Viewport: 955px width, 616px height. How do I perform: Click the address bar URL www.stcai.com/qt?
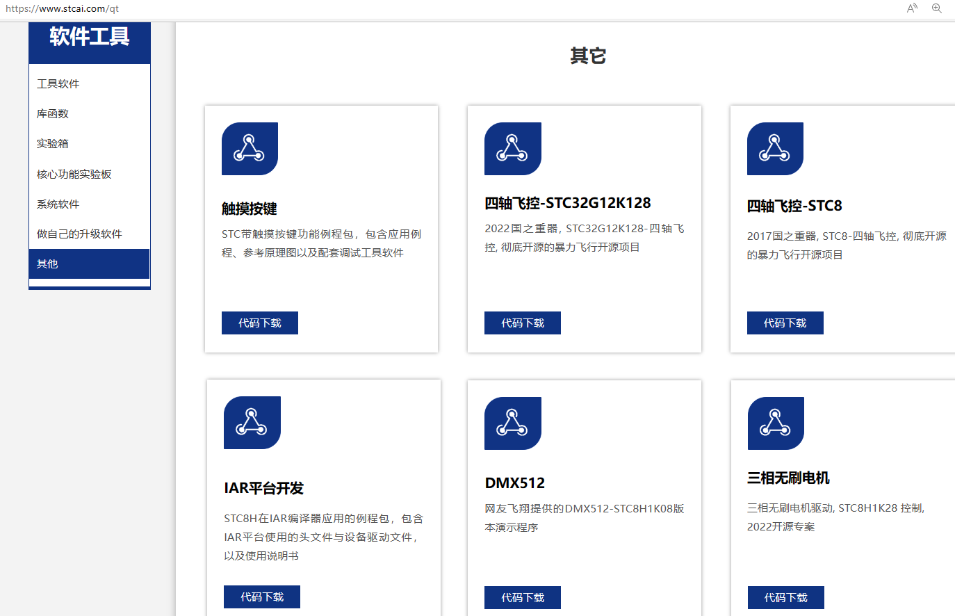coord(63,8)
